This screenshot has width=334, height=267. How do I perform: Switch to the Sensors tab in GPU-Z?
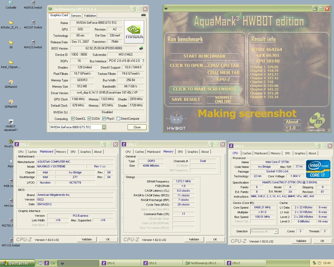tap(76, 16)
